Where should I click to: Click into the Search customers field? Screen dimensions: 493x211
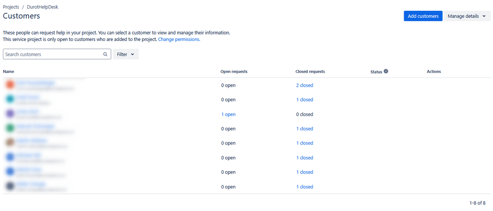[x=57, y=54]
